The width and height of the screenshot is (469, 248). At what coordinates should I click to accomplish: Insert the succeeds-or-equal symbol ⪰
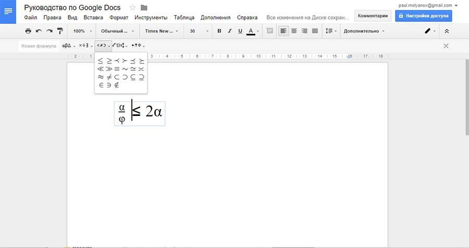pos(141,61)
